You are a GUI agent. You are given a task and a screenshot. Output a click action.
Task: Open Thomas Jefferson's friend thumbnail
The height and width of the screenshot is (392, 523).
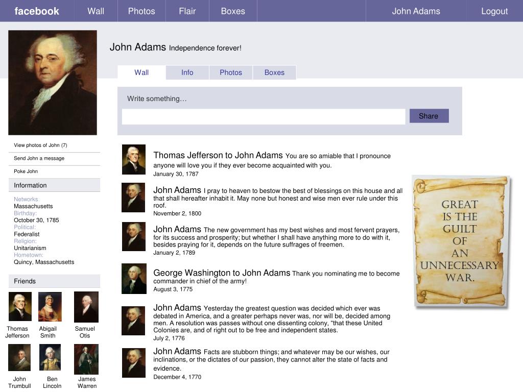pos(20,307)
